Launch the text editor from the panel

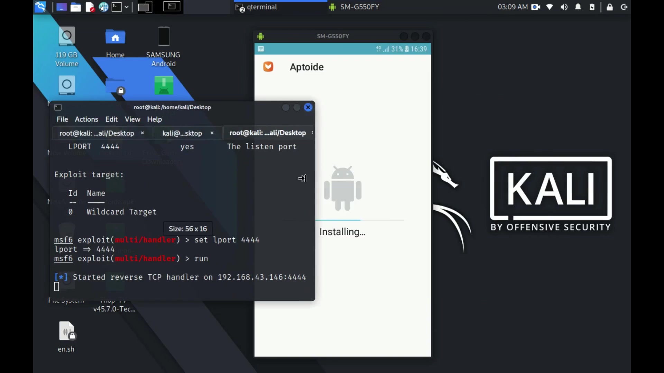90,7
